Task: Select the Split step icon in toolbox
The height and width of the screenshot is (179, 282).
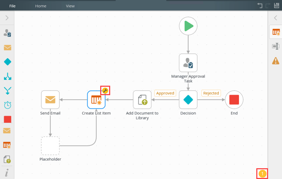Action: tap(7, 76)
